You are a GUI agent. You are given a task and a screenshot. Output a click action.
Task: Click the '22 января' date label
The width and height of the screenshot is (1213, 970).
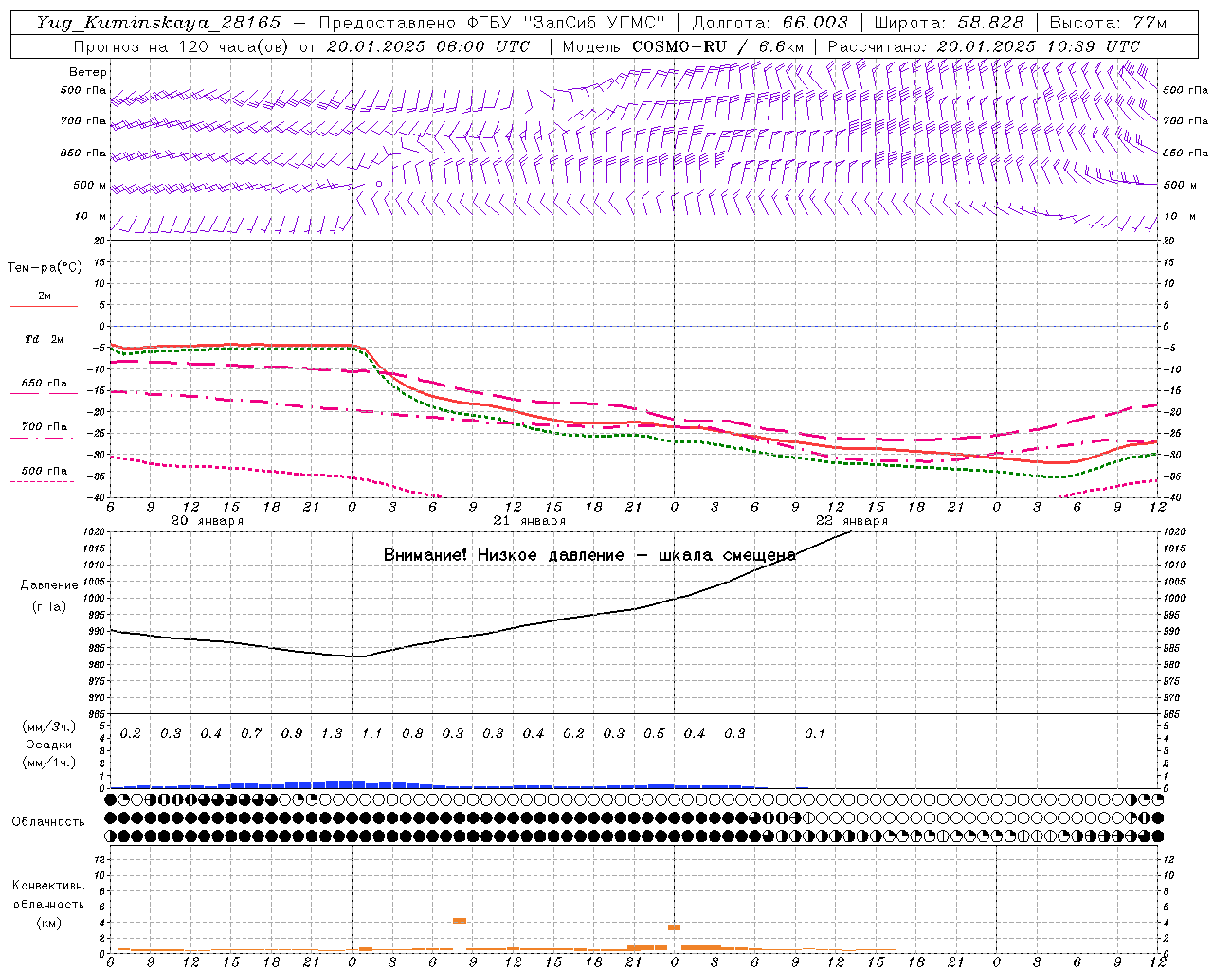(x=851, y=521)
